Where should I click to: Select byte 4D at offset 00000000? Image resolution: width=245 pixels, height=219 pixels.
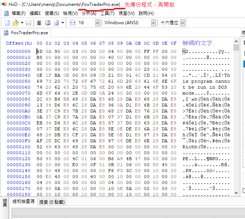point(39,51)
